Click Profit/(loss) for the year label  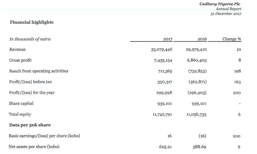32,93
